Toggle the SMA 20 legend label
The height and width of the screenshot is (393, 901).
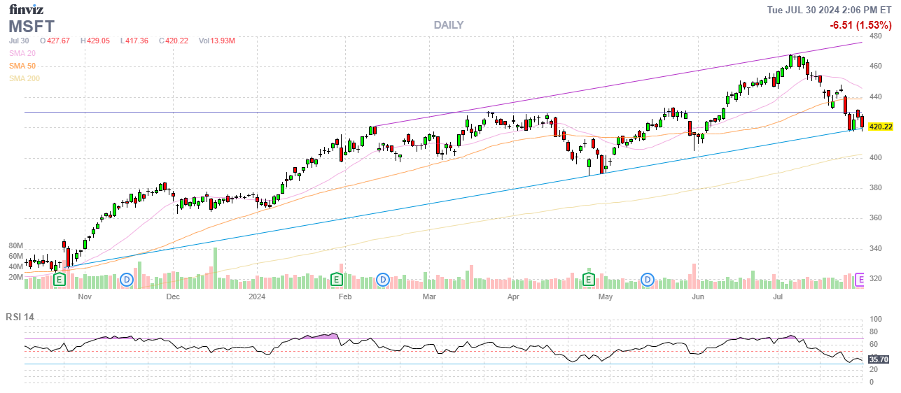coord(22,53)
